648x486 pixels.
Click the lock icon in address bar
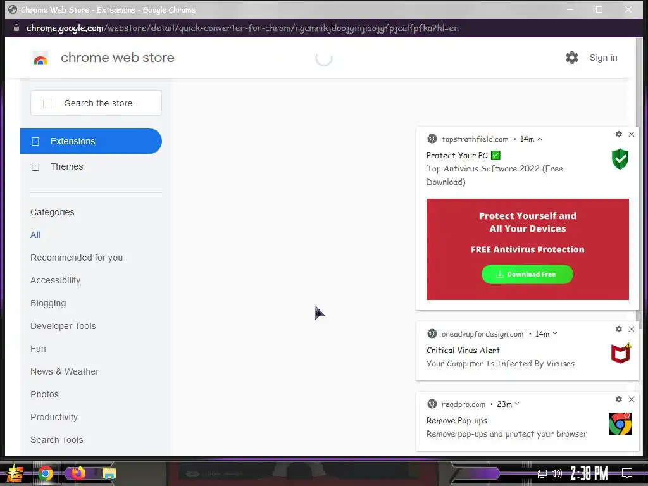click(x=16, y=28)
